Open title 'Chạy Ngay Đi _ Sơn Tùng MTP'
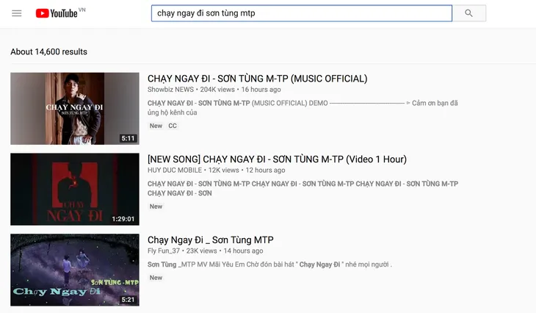The height and width of the screenshot is (313, 536). [211, 240]
